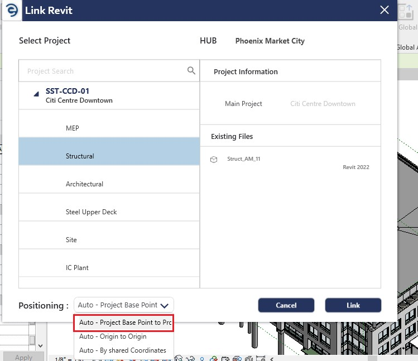Image resolution: width=418 pixels, height=361 pixels.
Task: Select the SST-CCD-01 project name
Action: click(68, 91)
